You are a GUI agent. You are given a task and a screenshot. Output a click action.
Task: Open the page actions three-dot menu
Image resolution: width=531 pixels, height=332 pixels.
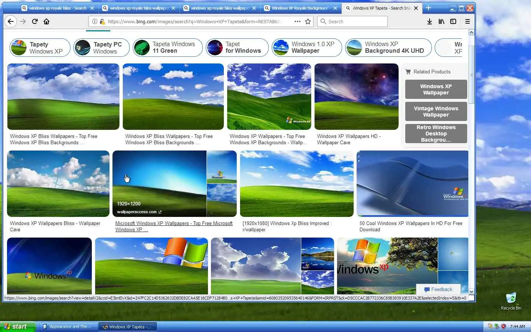(298, 21)
